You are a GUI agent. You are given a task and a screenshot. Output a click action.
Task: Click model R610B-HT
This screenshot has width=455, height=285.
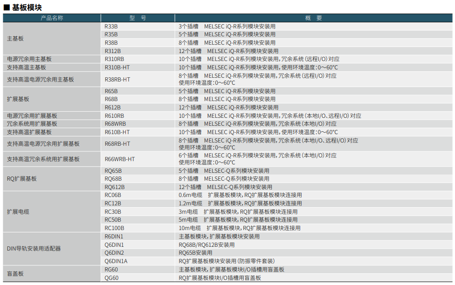click(117, 132)
